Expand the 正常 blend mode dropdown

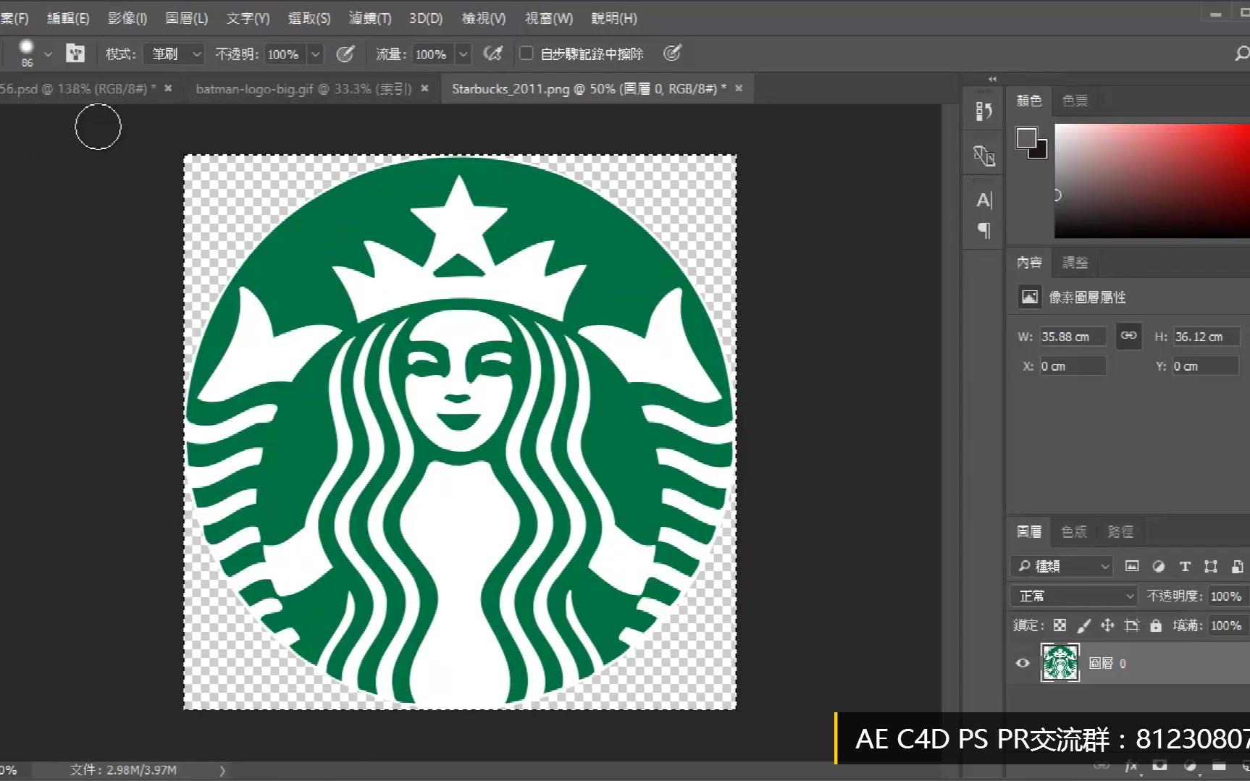coord(1073,596)
